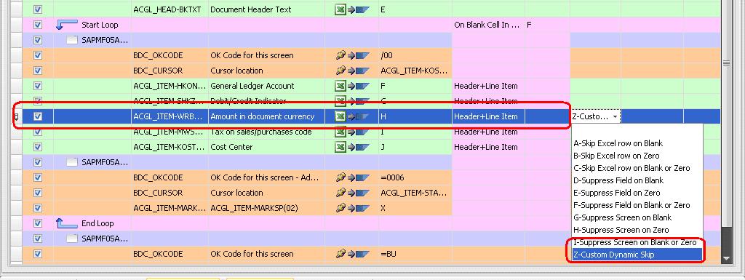Image resolution: width=745 pixels, height=280 pixels.
Task: Toggle checkbox for Amount in document currency row
Action: (38, 116)
